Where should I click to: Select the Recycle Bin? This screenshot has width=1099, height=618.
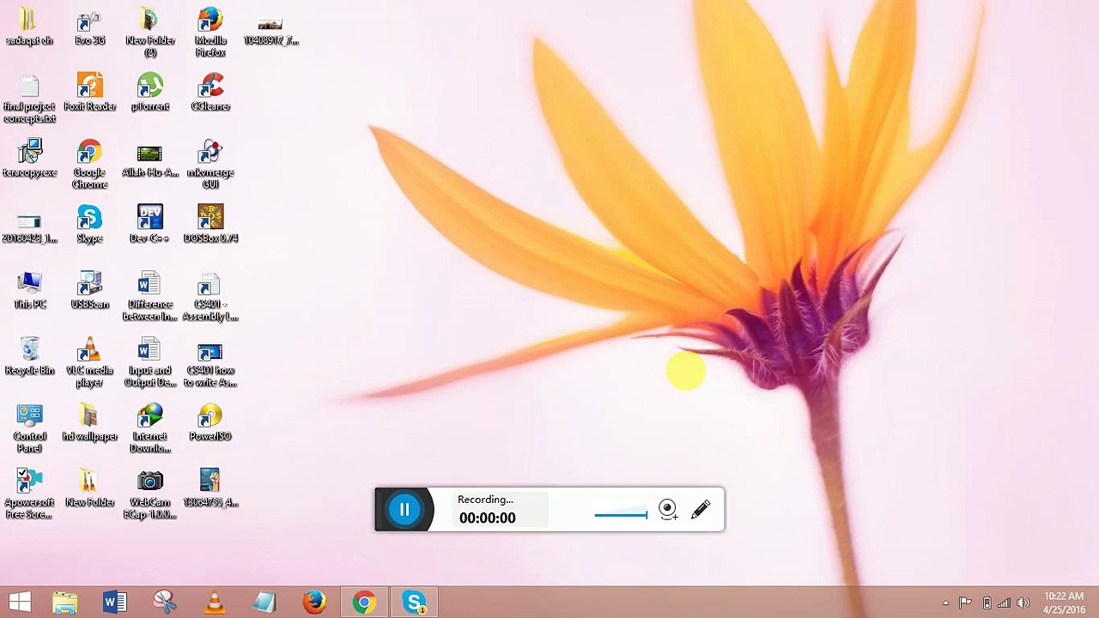(29, 357)
